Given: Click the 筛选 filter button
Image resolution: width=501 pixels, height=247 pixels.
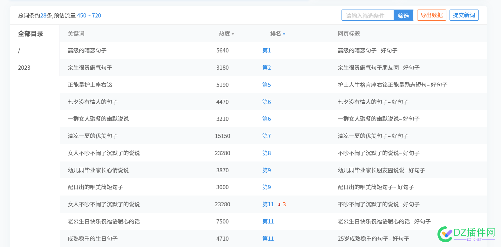Looking at the screenshot, I should click(403, 15).
